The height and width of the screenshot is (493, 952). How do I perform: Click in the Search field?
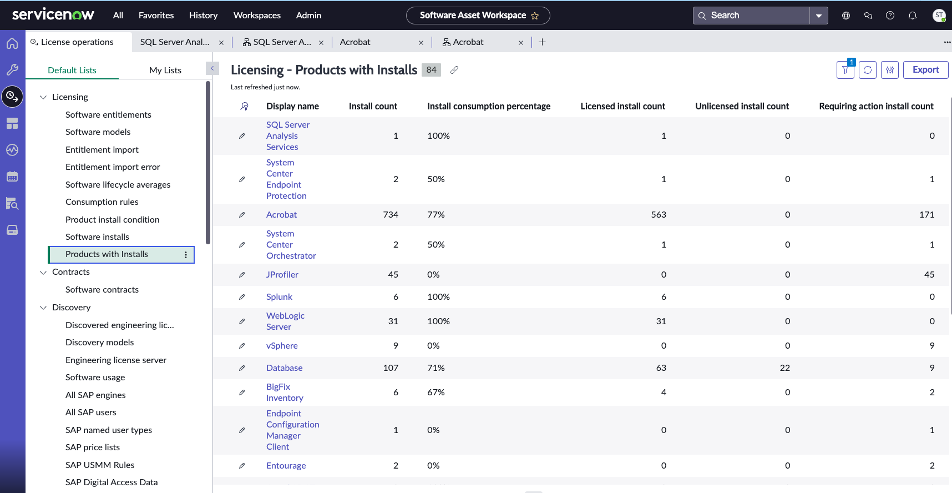coord(752,16)
